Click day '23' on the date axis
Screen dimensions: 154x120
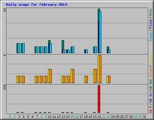point(108,117)
